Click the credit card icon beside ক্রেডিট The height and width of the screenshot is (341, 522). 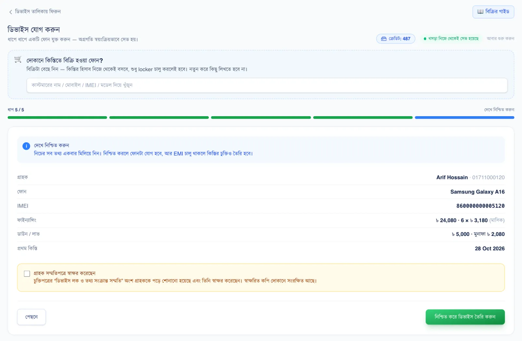384,39
